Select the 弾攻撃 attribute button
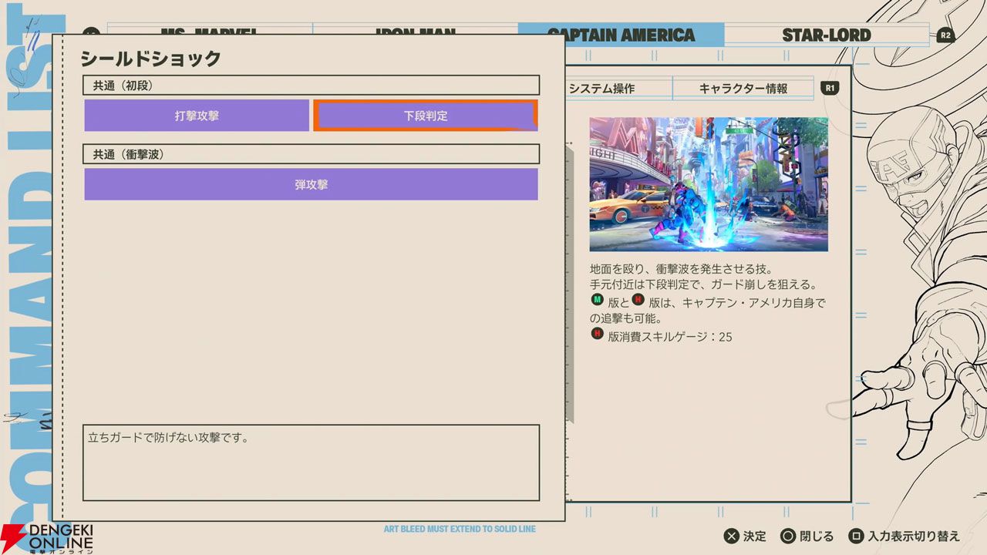The image size is (987, 555). point(311,184)
